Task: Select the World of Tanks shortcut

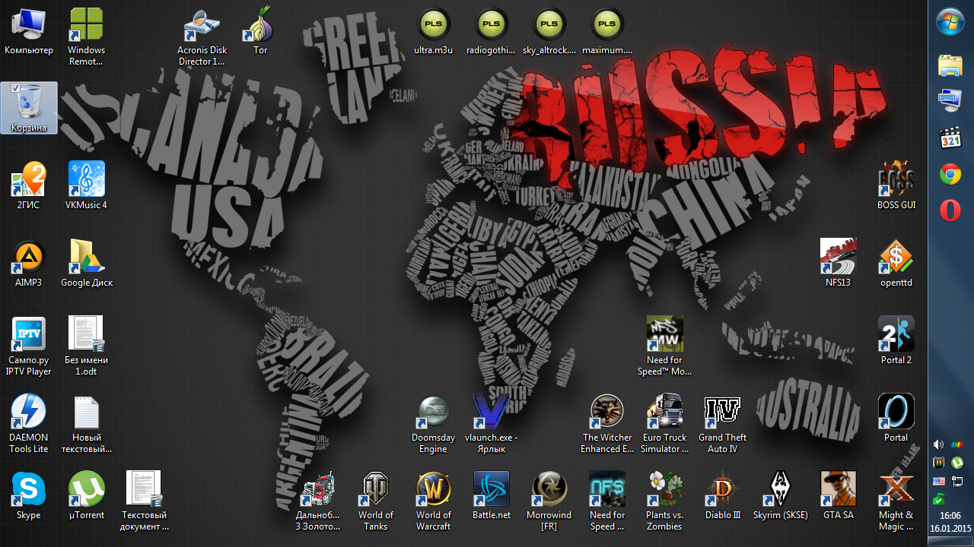Action: 375,501
